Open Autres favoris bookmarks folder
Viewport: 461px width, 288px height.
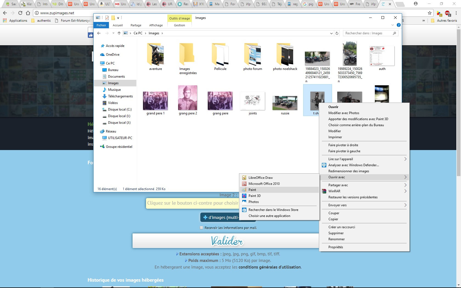point(444,21)
